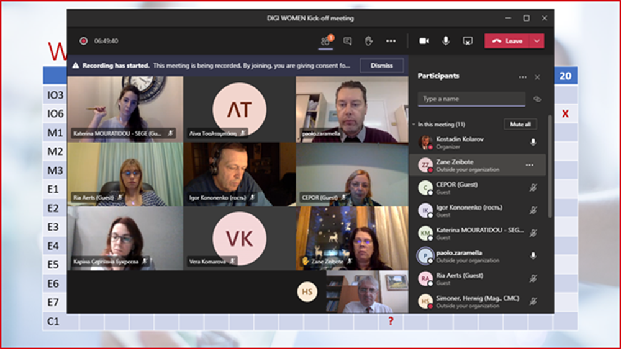Click the Mute all button
Screen dimensions: 621x349
520,124
